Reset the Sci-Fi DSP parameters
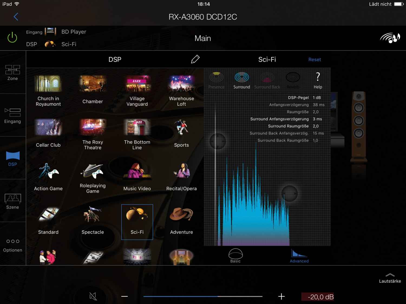This screenshot has height=304, width=406. (315, 59)
